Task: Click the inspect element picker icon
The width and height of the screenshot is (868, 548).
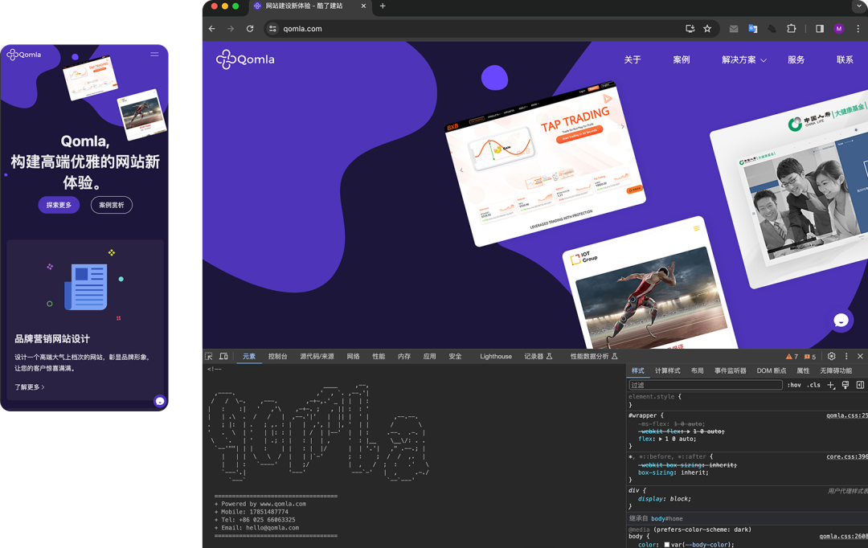Action: tap(209, 356)
